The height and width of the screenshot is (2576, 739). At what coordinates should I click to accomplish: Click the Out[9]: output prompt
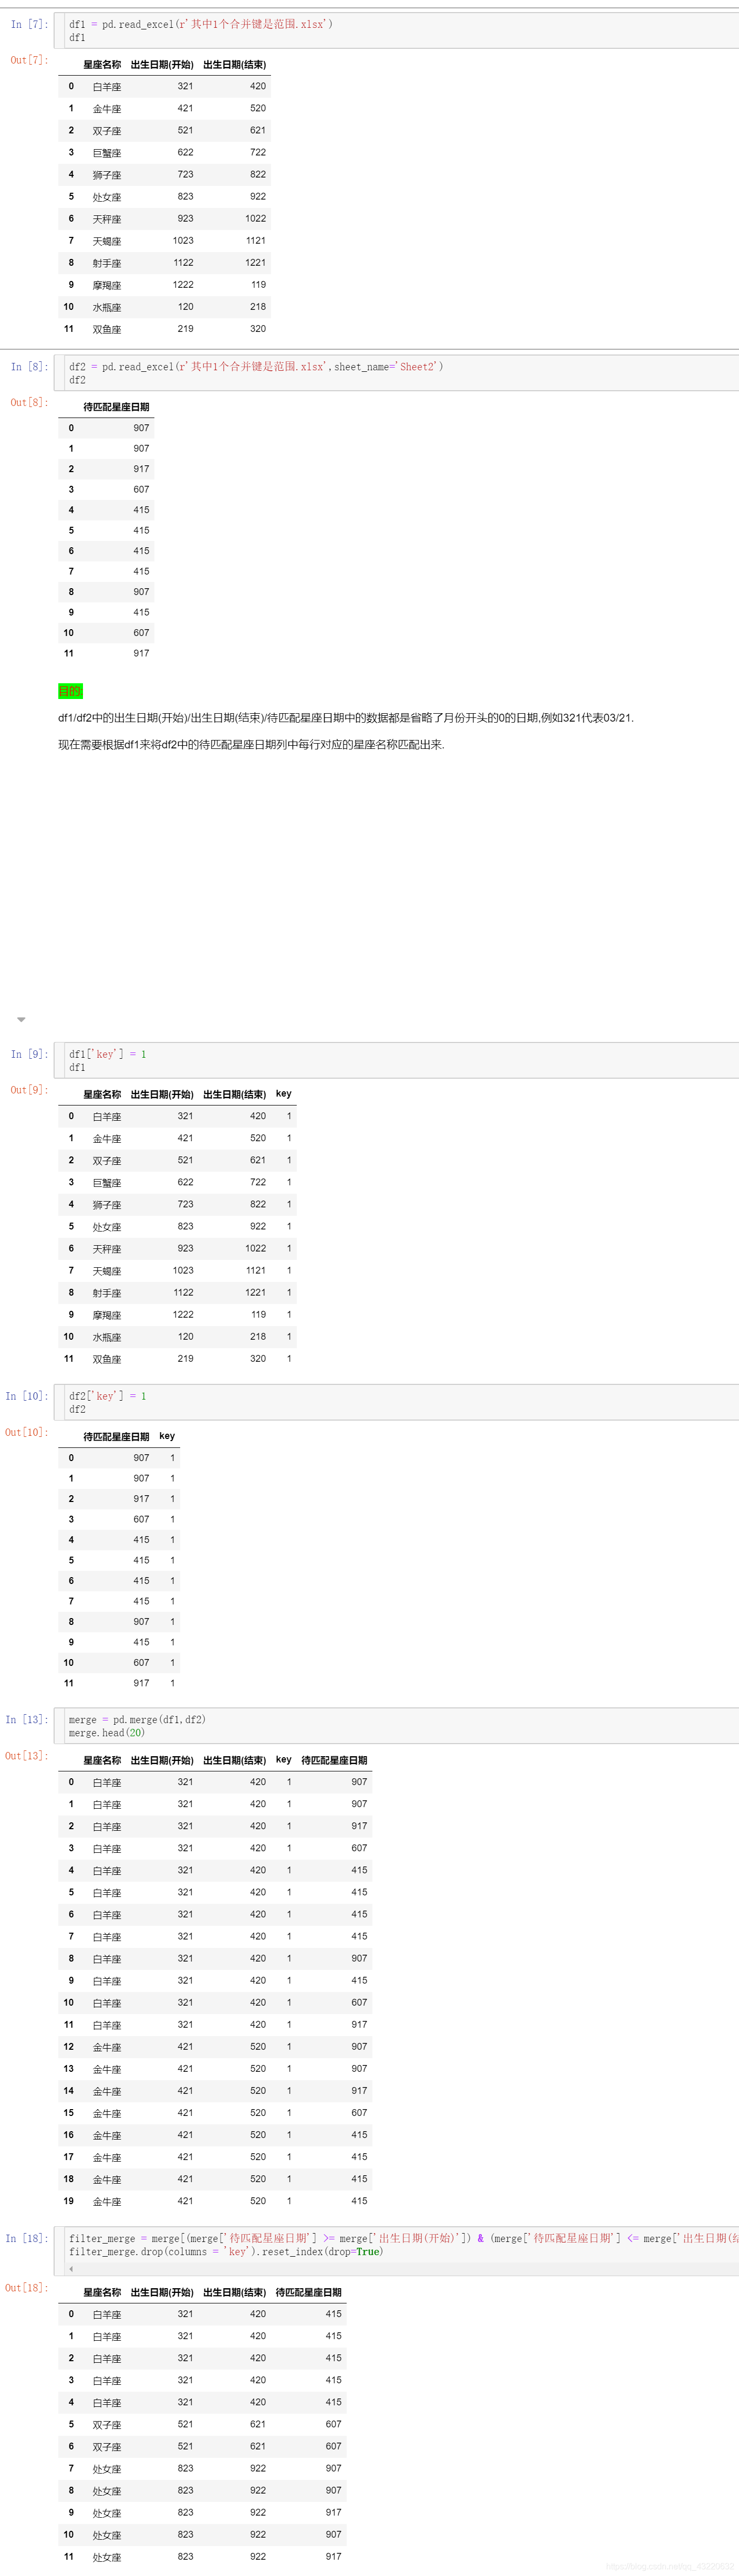29,1090
